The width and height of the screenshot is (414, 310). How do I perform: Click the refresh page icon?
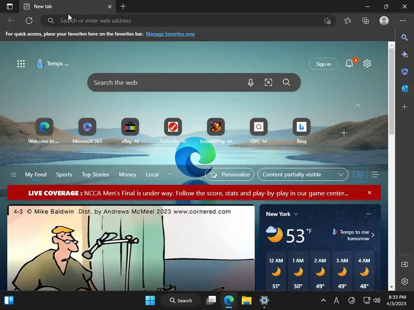click(29, 21)
